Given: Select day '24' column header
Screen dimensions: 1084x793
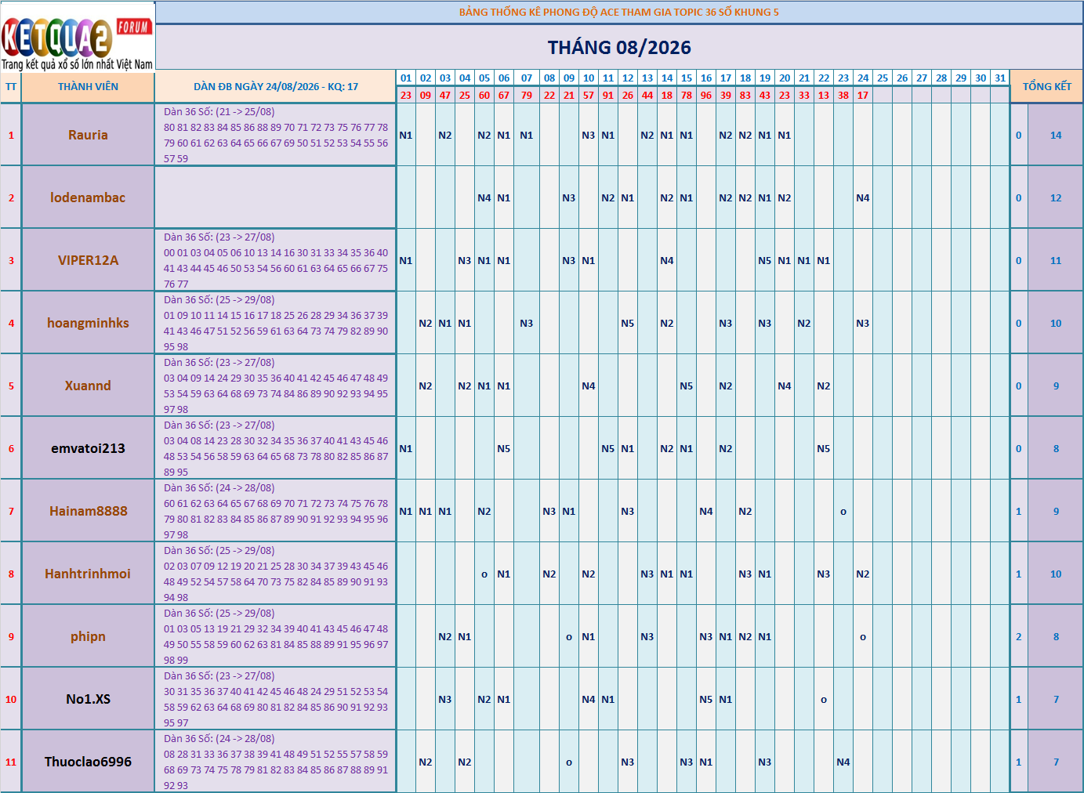Looking at the screenshot, I should pos(863,78).
